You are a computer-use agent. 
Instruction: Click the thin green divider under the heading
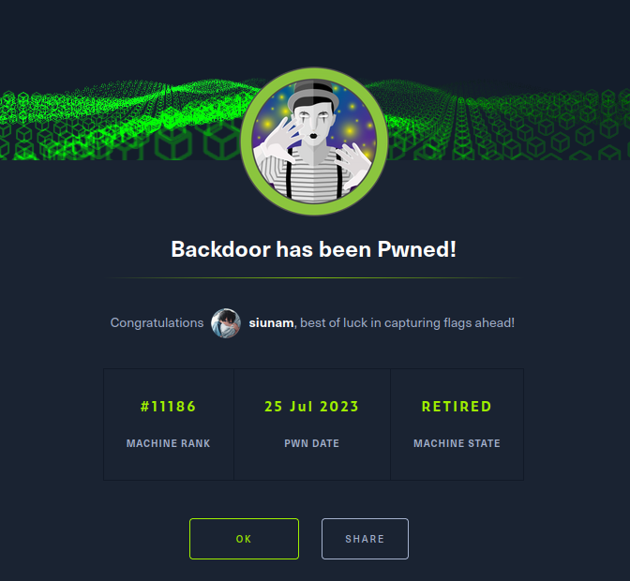pos(314,278)
